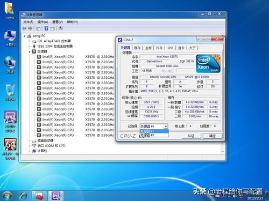Choose 处理器 #2 from the dropdown list

(x=154, y=135)
